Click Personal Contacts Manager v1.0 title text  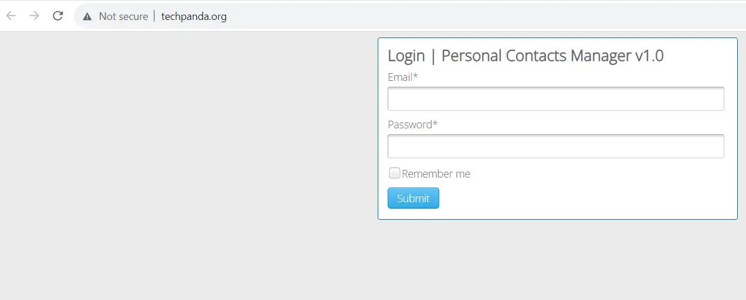[552, 56]
